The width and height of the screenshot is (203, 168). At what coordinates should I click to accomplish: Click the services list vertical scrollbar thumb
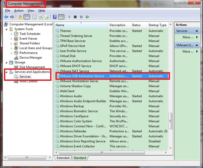pos(170,121)
